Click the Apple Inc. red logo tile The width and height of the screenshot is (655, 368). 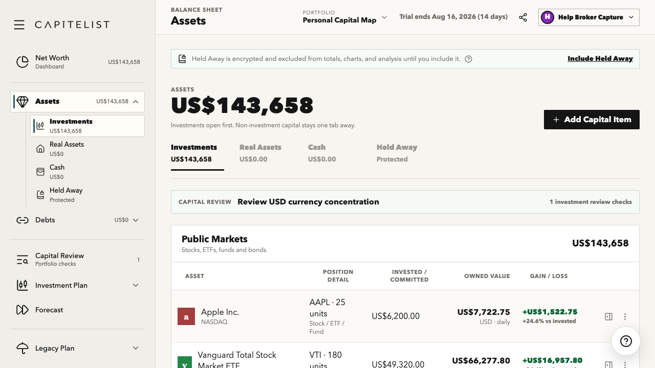point(186,316)
